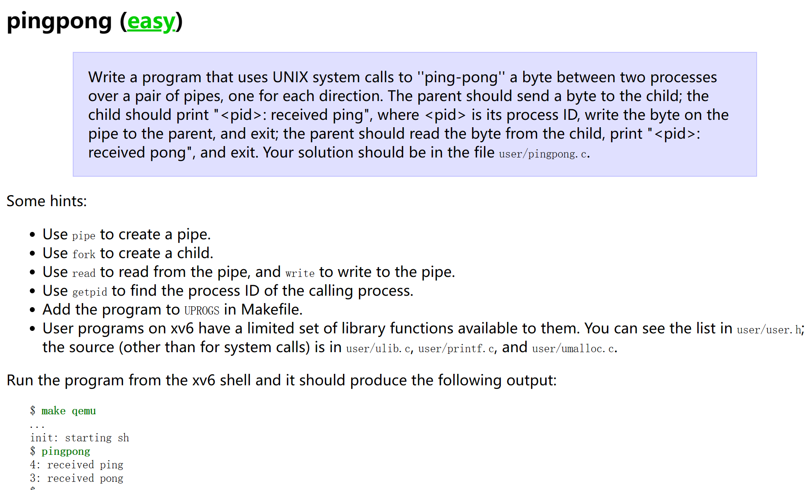Click the "user/pingpong.c" filename in blue box
Screen dimensions: 811x490
543,154
